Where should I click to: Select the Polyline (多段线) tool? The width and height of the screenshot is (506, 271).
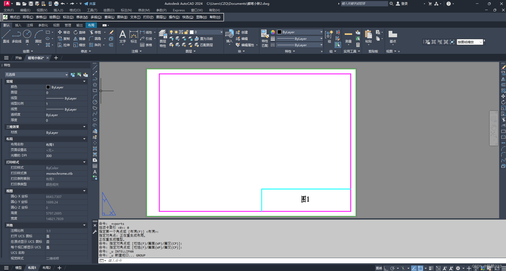(x=17, y=36)
